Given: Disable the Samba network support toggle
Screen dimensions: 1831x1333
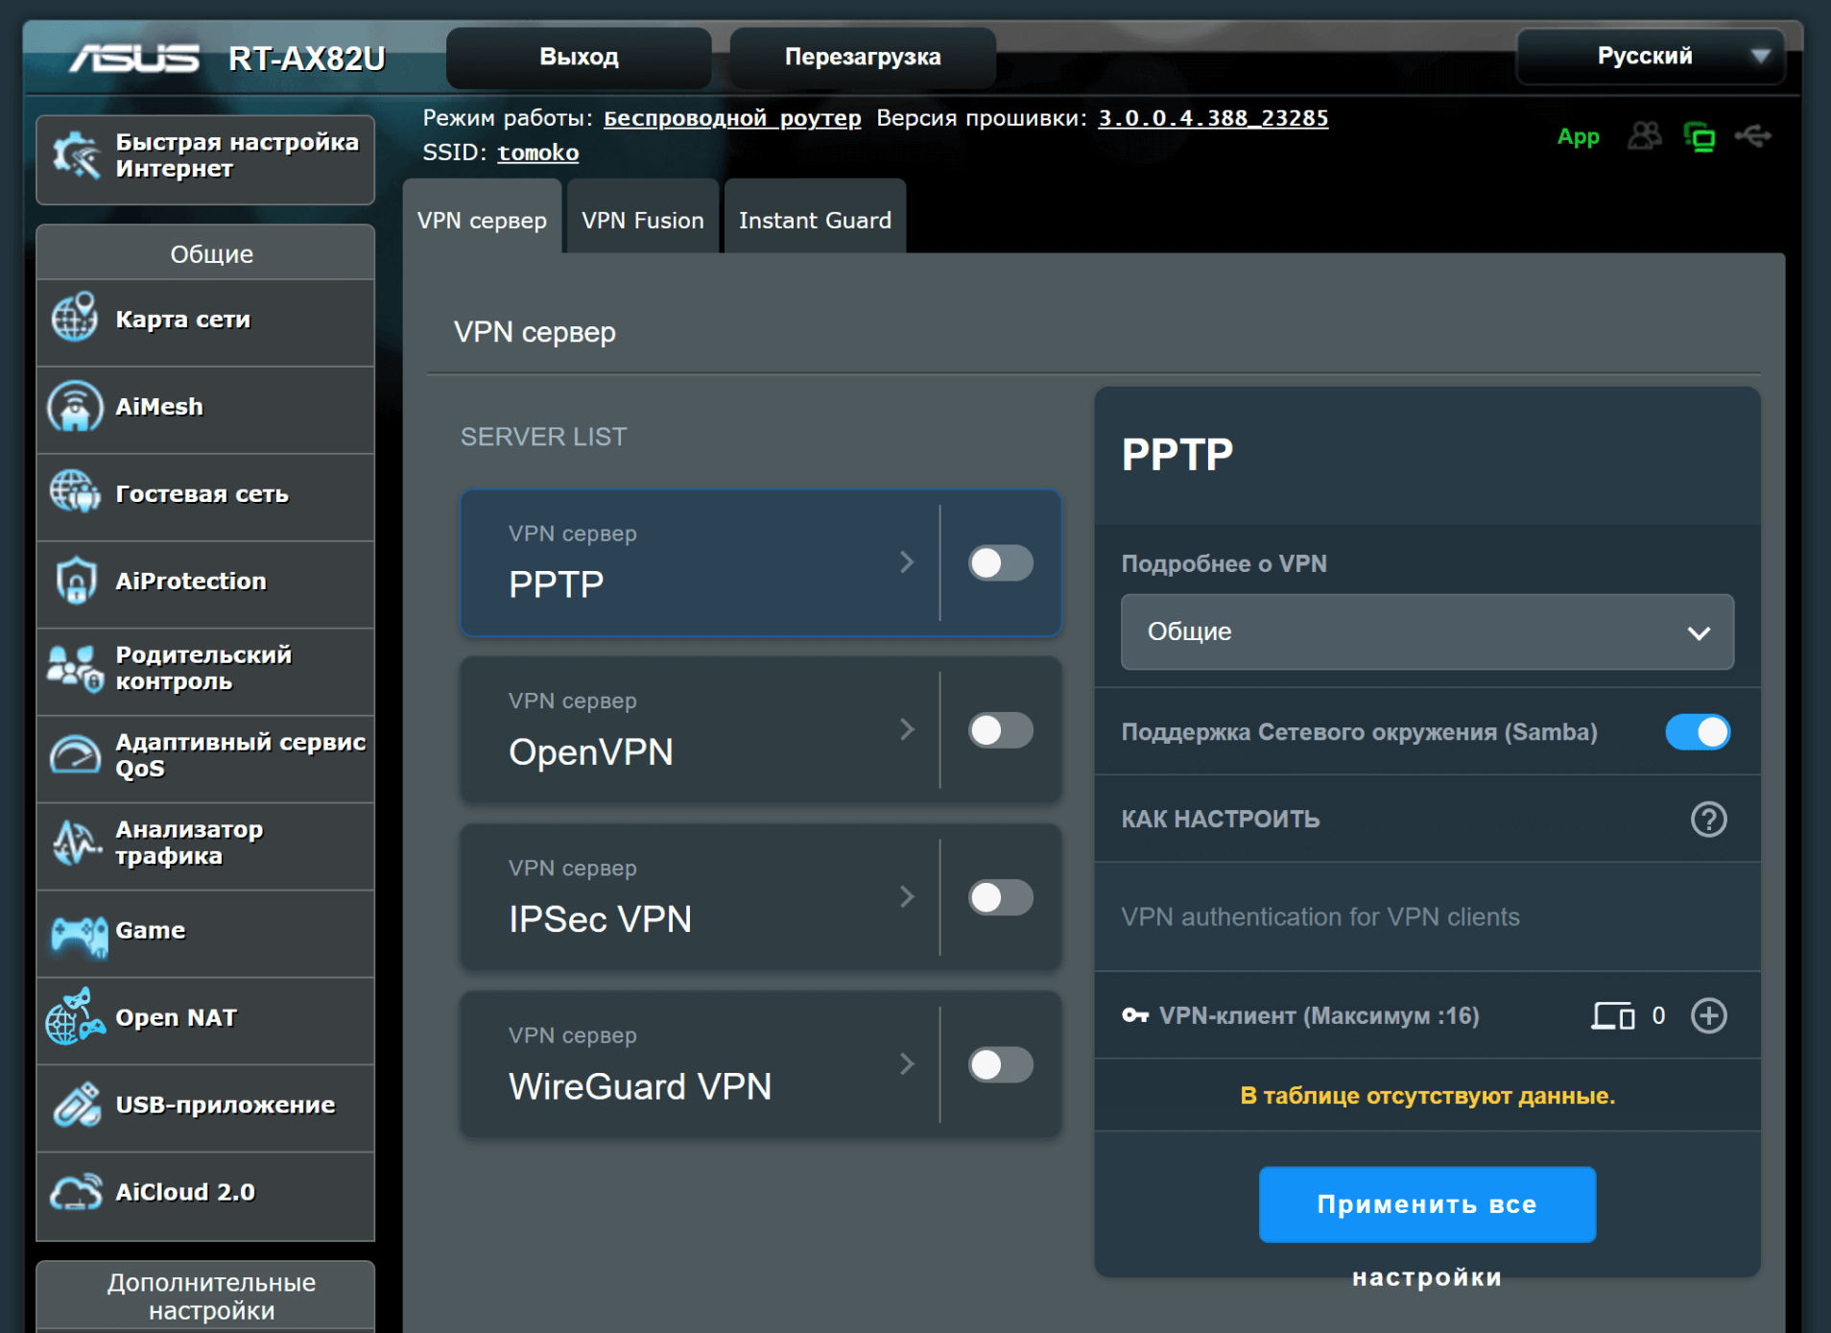Looking at the screenshot, I should (x=1697, y=732).
